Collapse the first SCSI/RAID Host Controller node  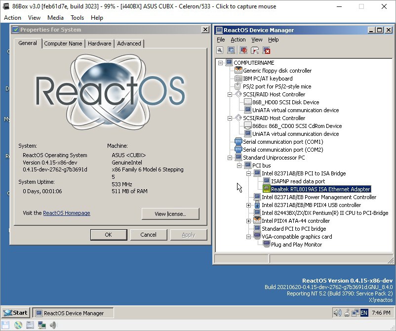(230, 94)
